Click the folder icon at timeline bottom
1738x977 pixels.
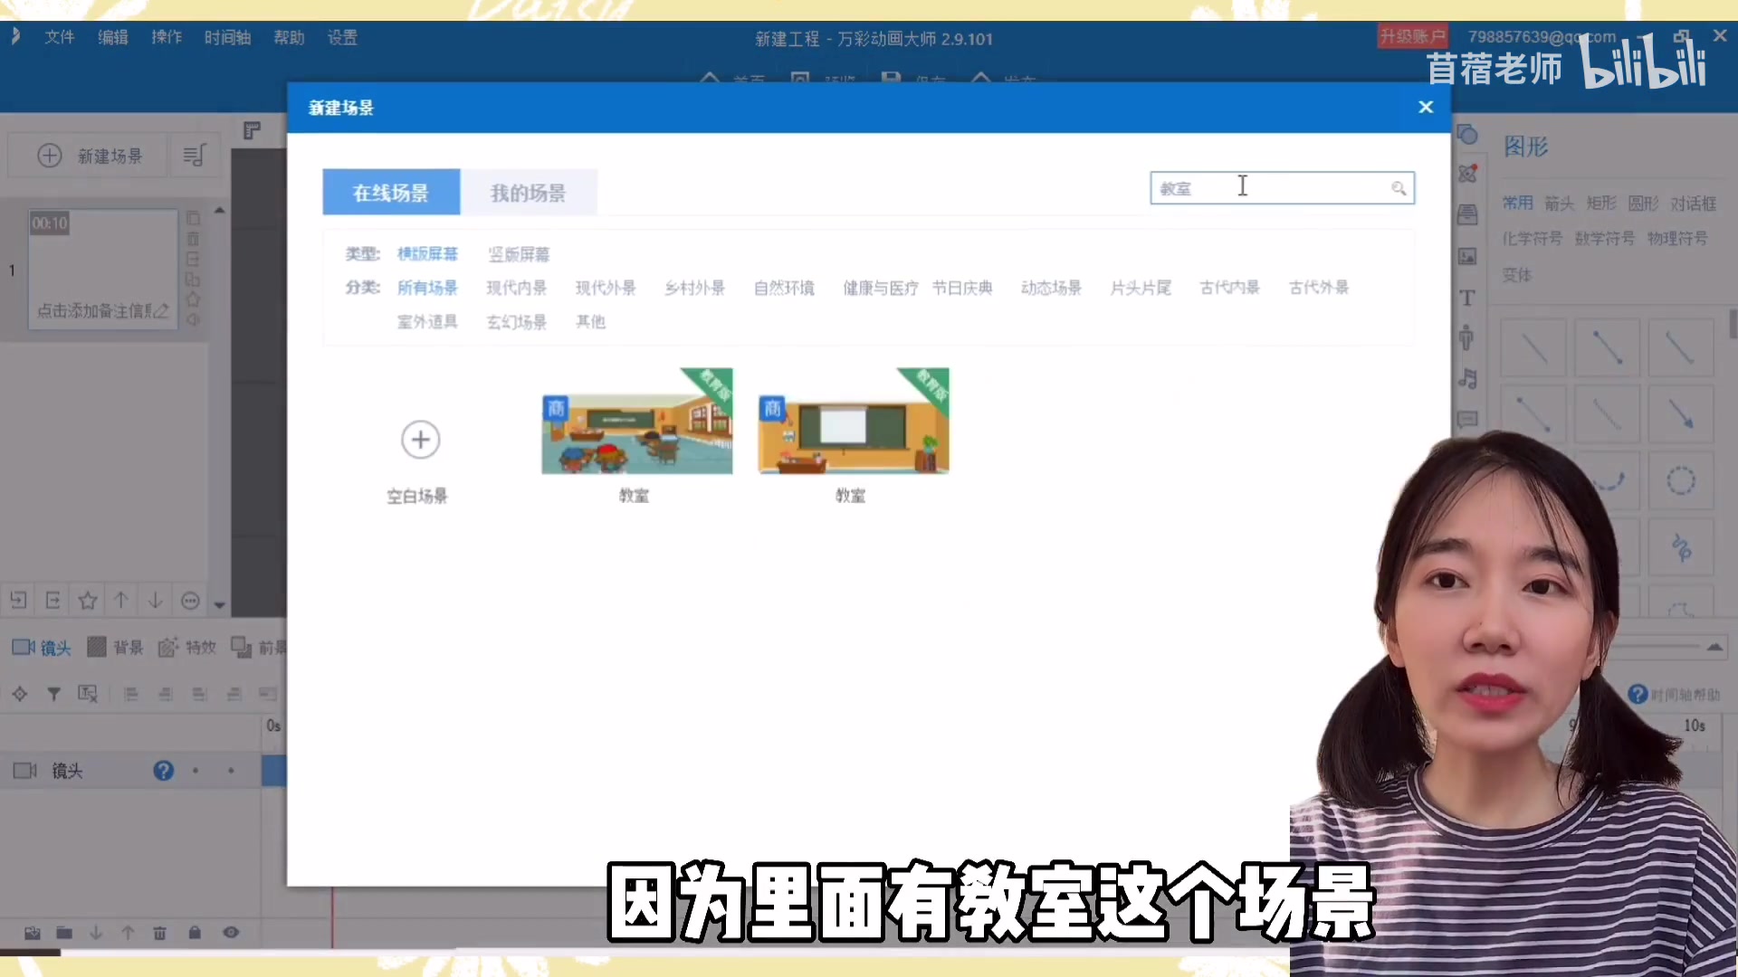click(x=64, y=933)
